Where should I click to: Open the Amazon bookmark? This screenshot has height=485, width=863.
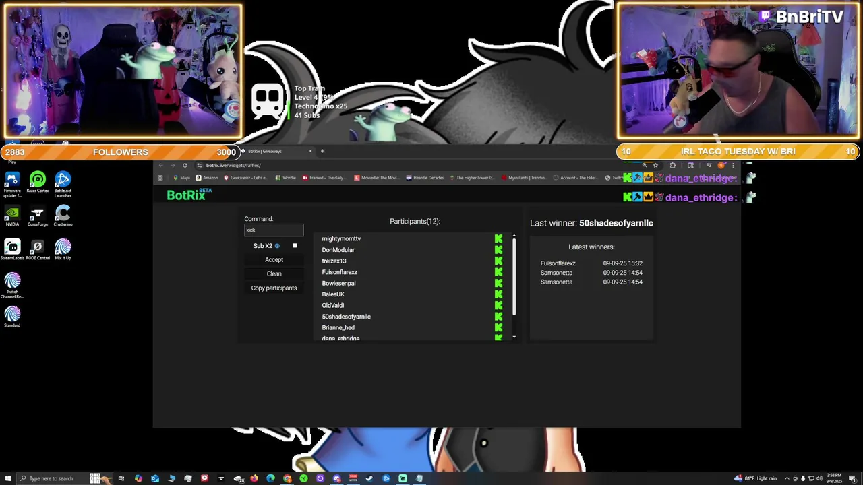[x=207, y=178]
